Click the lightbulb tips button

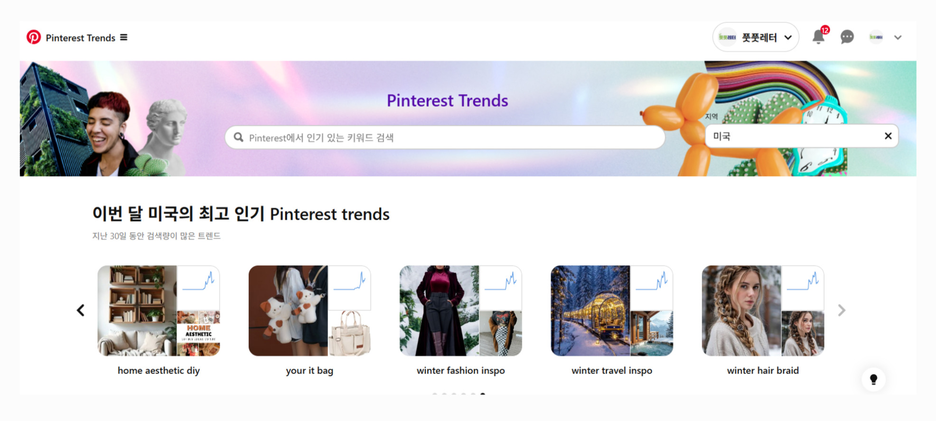tap(873, 379)
